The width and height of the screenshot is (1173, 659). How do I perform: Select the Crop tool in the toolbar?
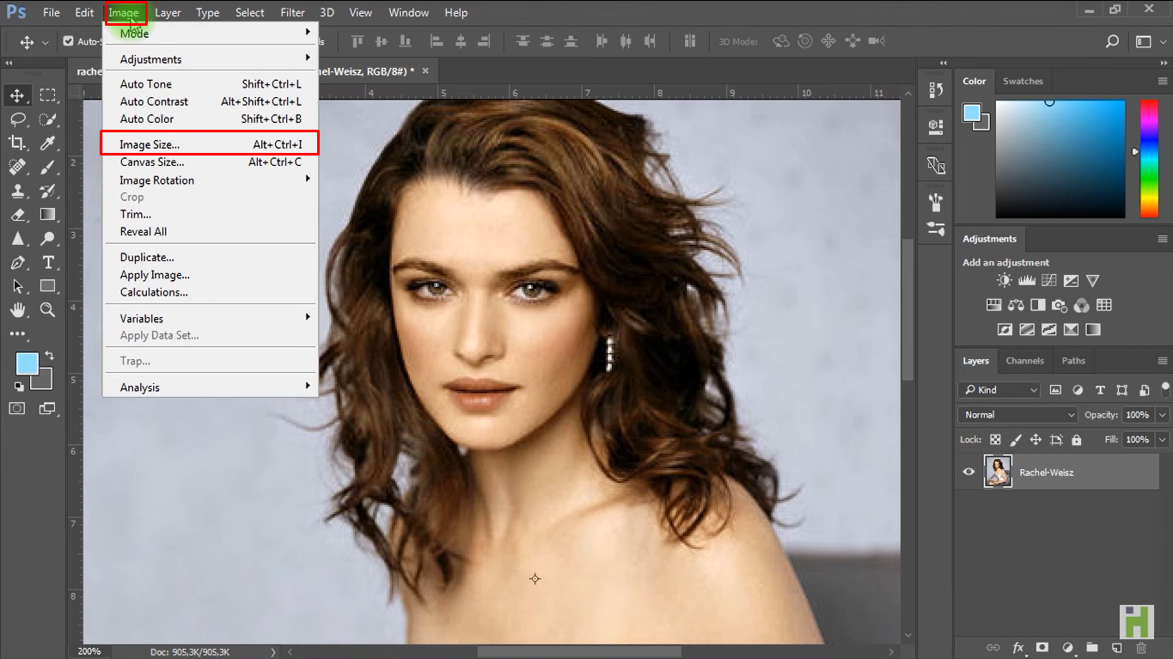(17, 143)
